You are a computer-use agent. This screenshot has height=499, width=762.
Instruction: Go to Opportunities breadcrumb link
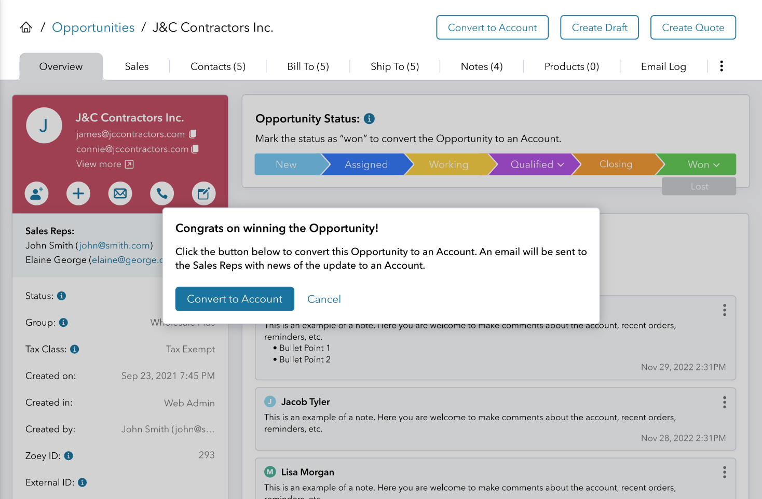(93, 27)
